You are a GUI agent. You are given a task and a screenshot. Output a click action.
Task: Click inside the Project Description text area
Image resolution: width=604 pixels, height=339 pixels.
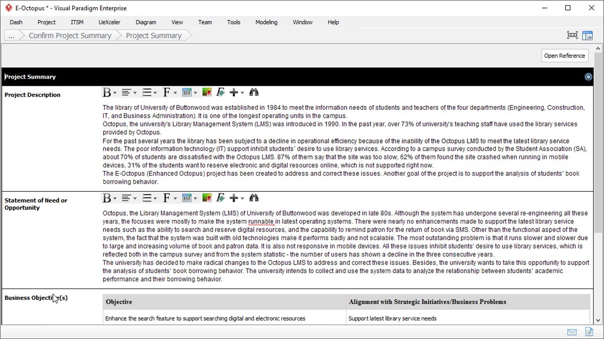pyautogui.click(x=346, y=145)
